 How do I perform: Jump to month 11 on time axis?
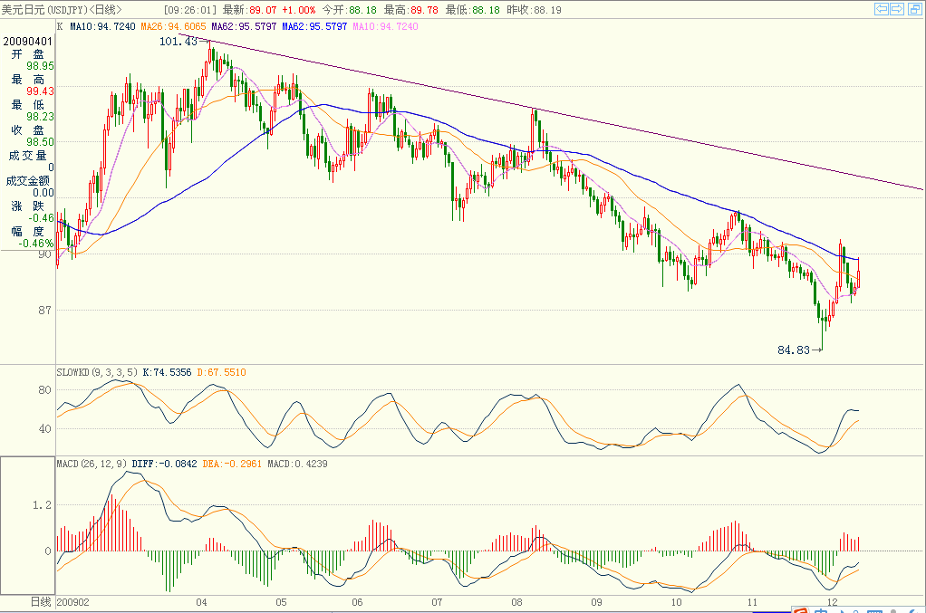click(752, 602)
